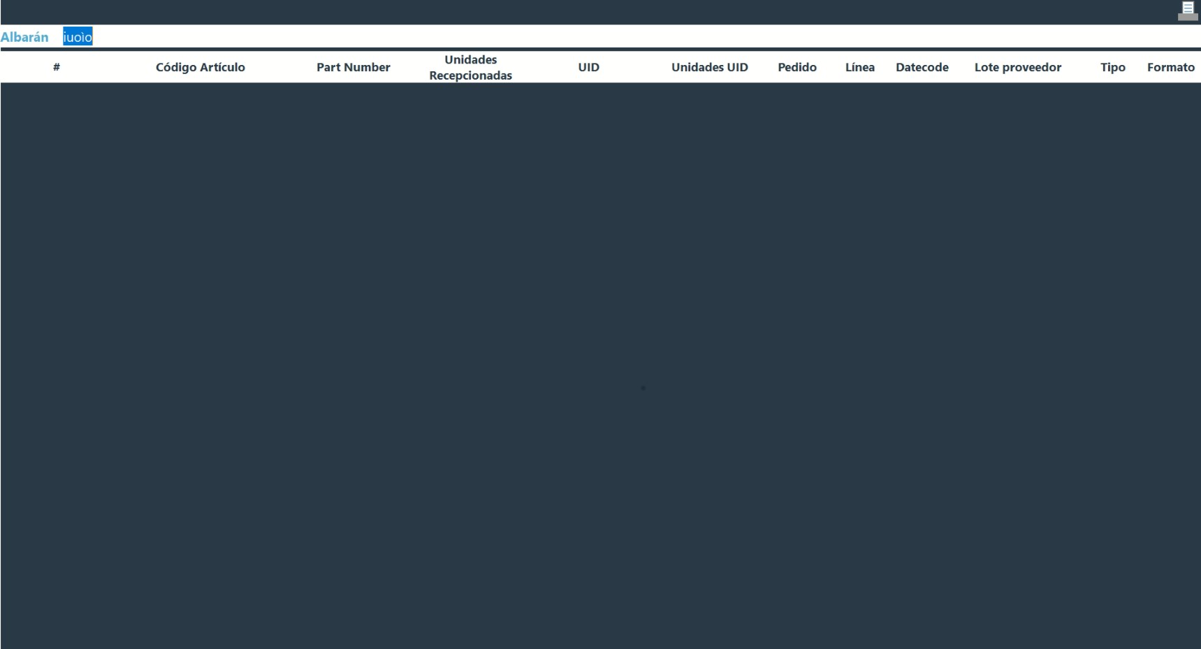Select the Formato column header
Screen dimensions: 1201x649
click(1170, 67)
